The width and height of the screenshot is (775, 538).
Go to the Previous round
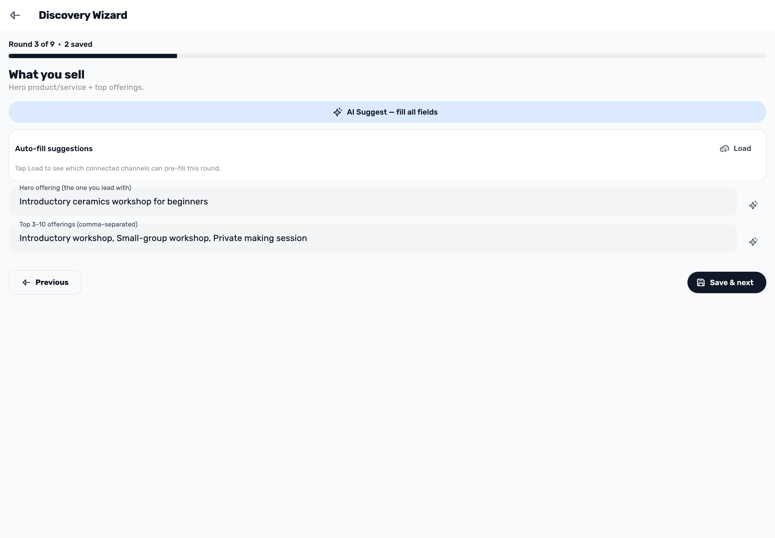click(45, 282)
